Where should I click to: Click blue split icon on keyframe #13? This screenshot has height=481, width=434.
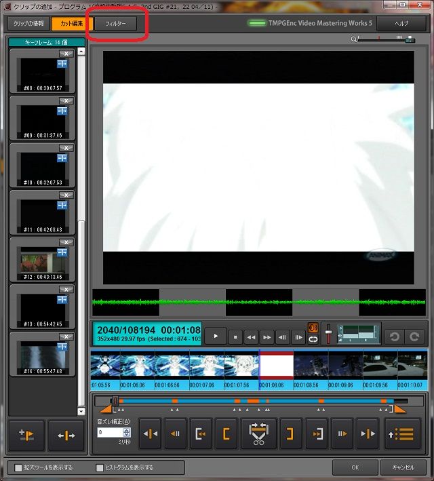click(x=62, y=299)
